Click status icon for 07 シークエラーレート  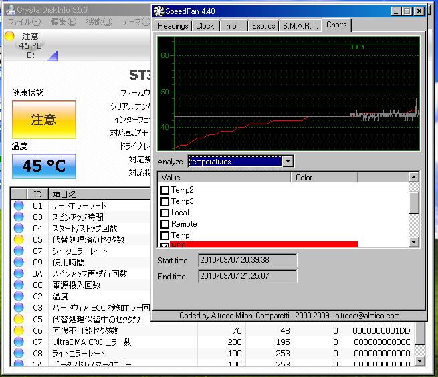click(x=19, y=251)
